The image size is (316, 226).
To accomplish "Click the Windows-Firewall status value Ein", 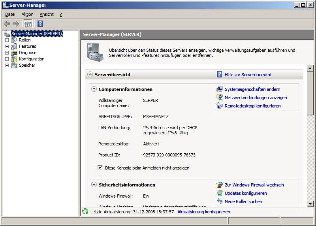I will 146,196.
